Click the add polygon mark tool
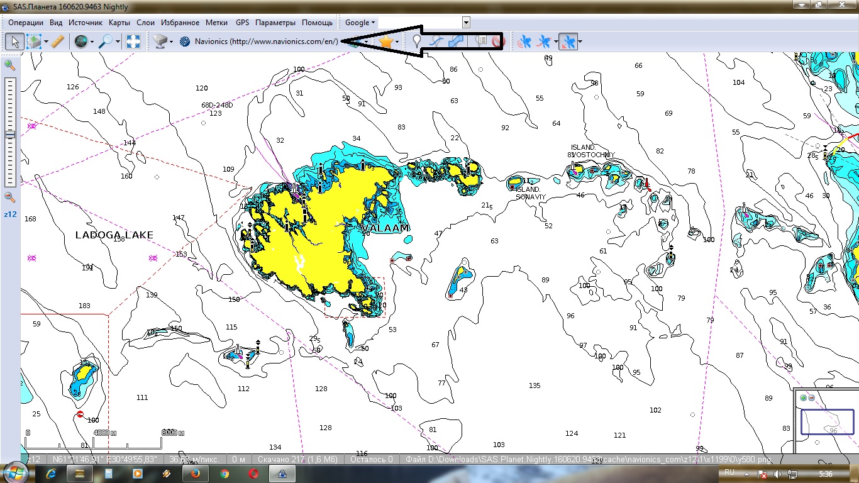The width and height of the screenshot is (859, 483). (457, 42)
